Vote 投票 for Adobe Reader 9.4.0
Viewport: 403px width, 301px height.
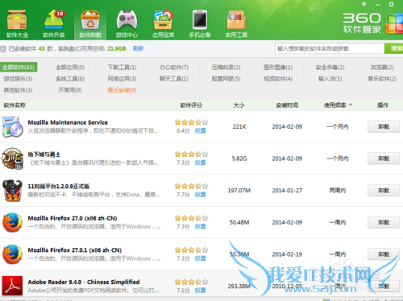[x=200, y=291]
